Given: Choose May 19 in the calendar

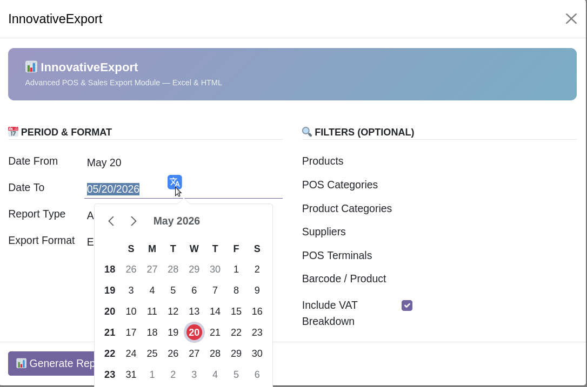Looking at the screenshot, I should click(173, 332).
